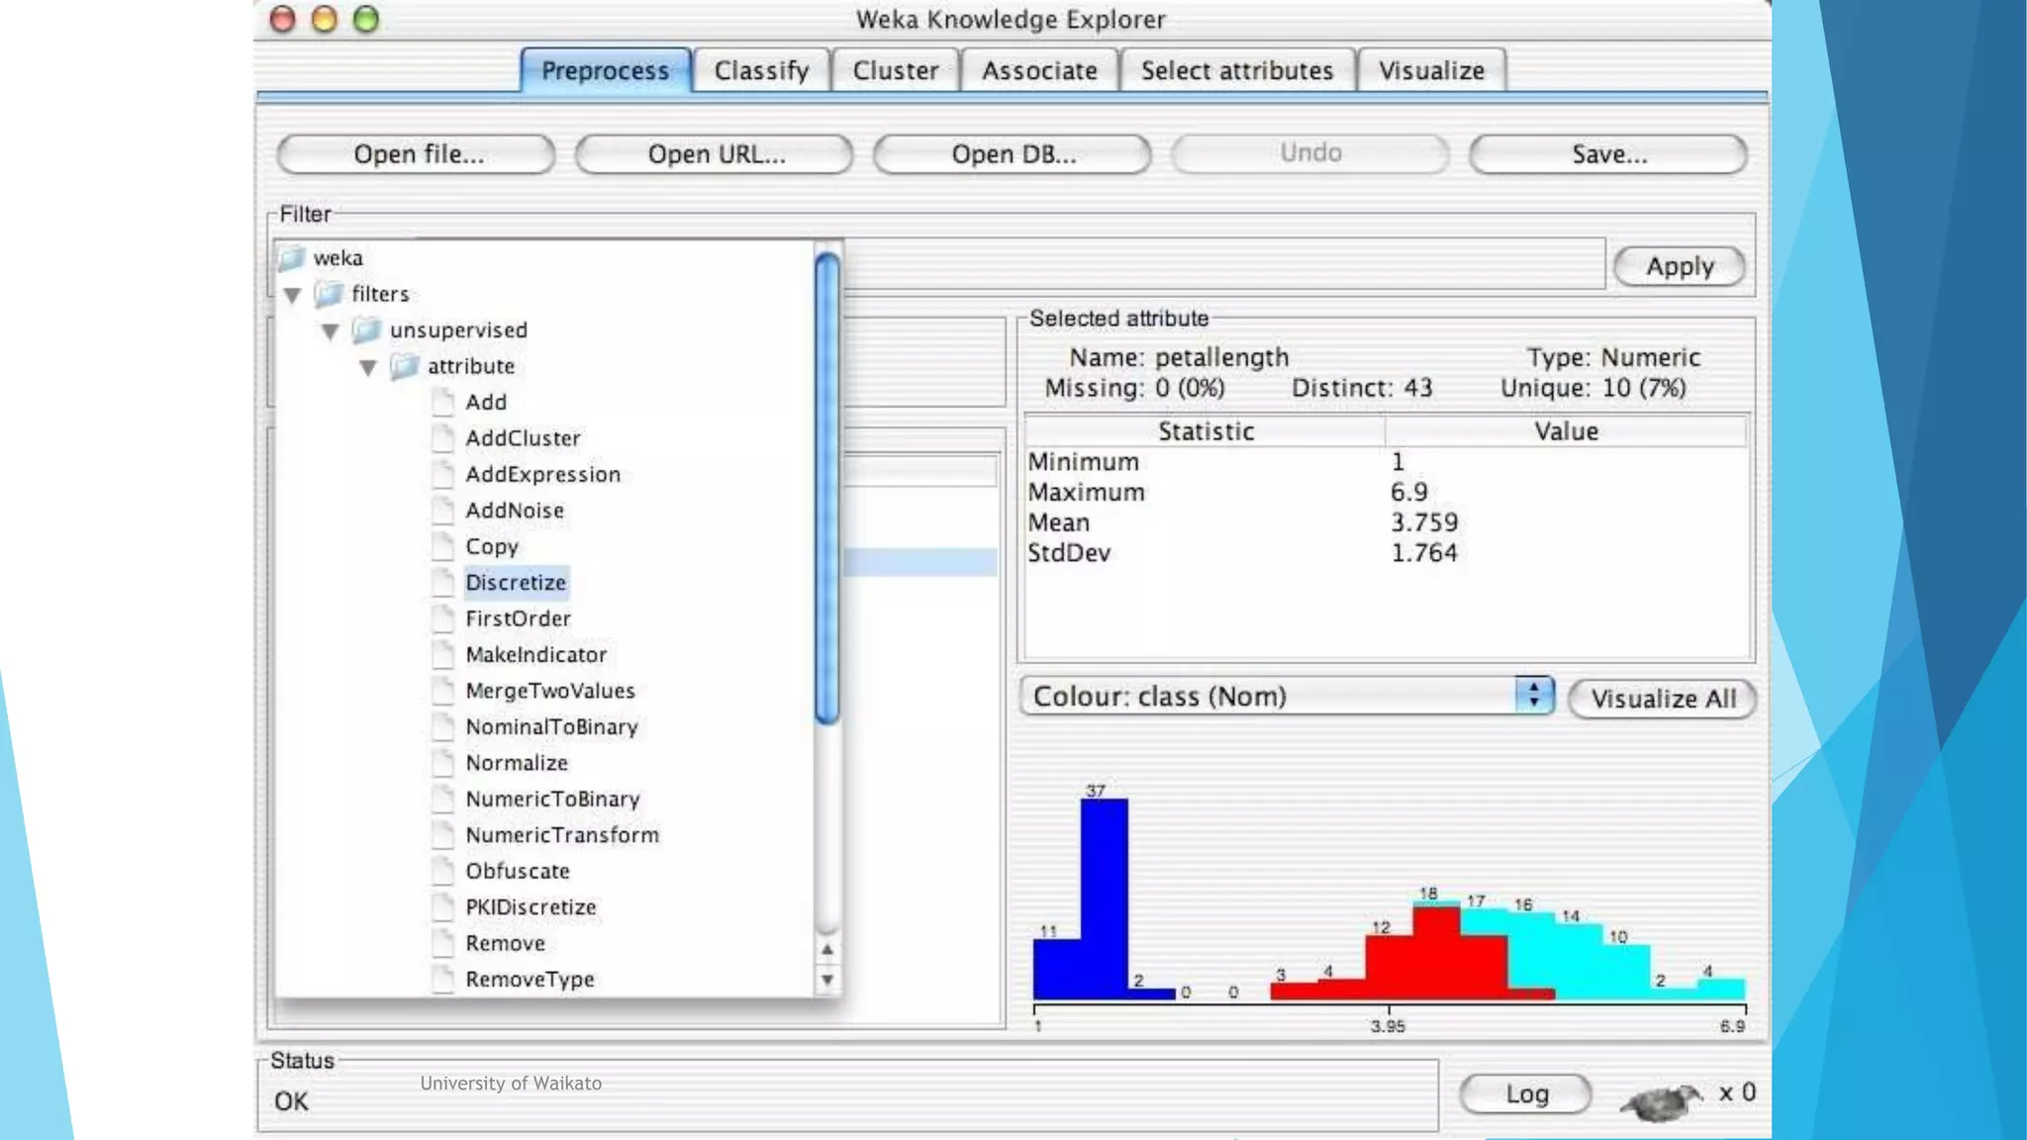Select the Discretize filter in the tree
The width and height of the screenshot is (2027, 1140).
[516, 583]
